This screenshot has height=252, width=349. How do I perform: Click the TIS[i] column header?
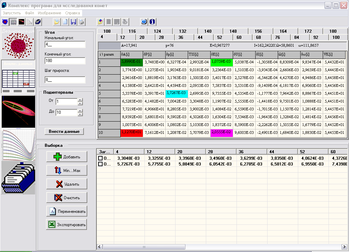tap(199, 54)
